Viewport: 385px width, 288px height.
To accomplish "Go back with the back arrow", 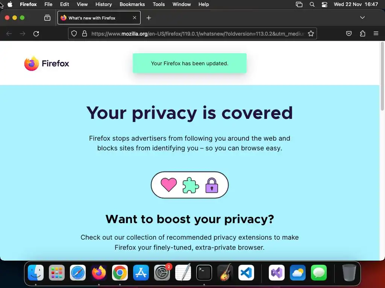I will tap(9, 33).
